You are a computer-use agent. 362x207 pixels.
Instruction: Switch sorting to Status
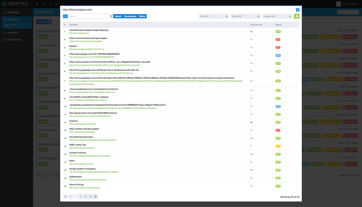click(142, 16)
